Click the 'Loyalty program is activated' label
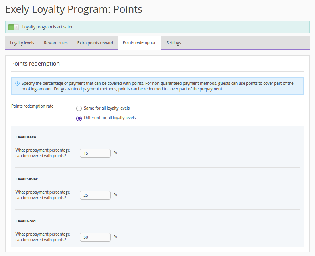The height and width of the screenshot is (256, 315). click(48, 27)
